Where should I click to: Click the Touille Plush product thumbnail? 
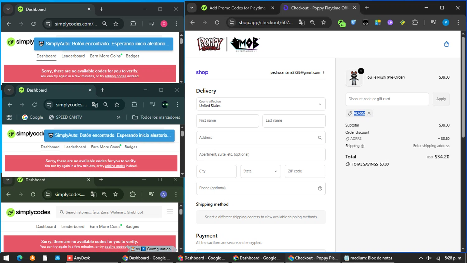[x=354, y=78]
